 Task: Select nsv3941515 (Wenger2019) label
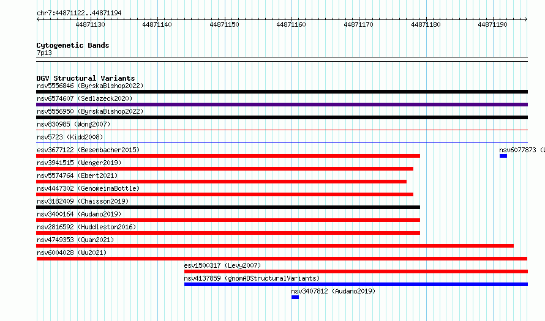point(79,163)
